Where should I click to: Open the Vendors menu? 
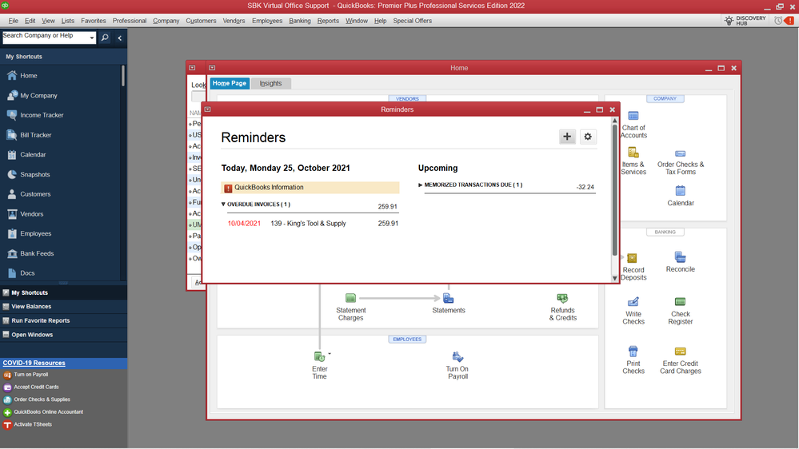234,21
